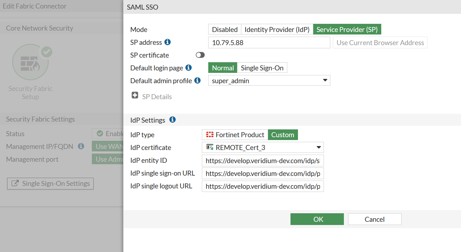The image size is (461, 252).
Task: Click the info icon next to Default login page
Action: click(189, 68)
